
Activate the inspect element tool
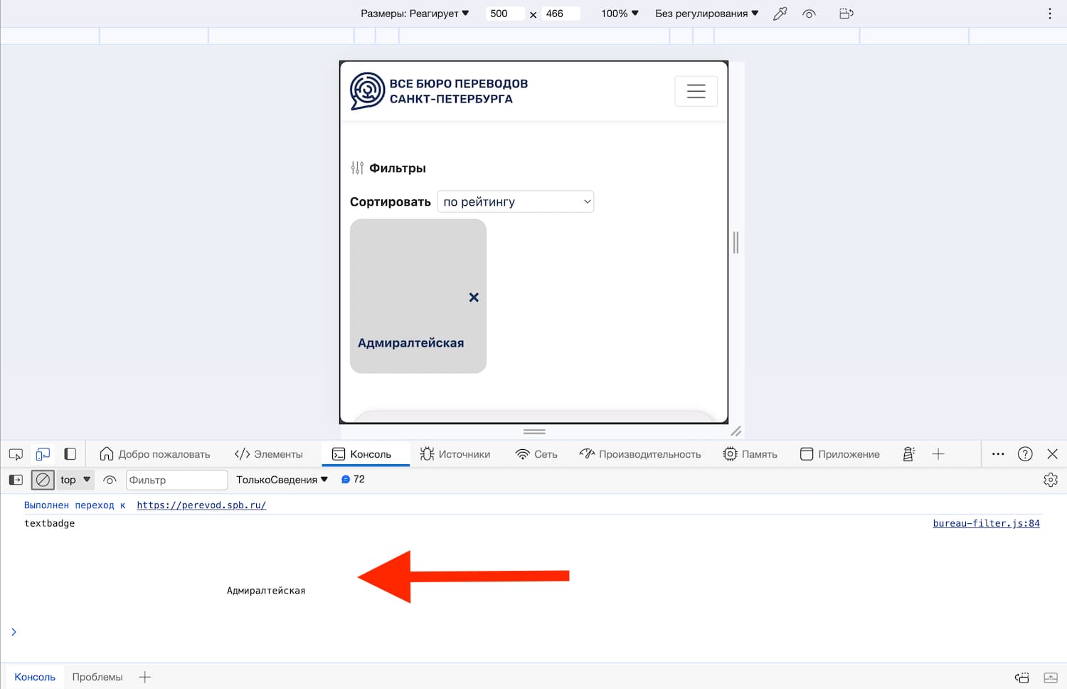point(16,454)
